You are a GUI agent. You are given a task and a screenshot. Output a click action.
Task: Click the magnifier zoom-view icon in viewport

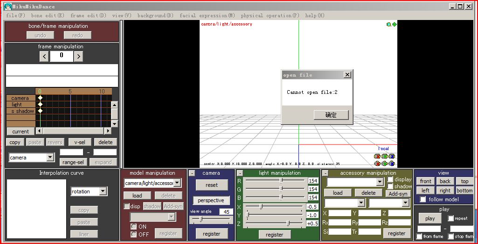point(388,24)
